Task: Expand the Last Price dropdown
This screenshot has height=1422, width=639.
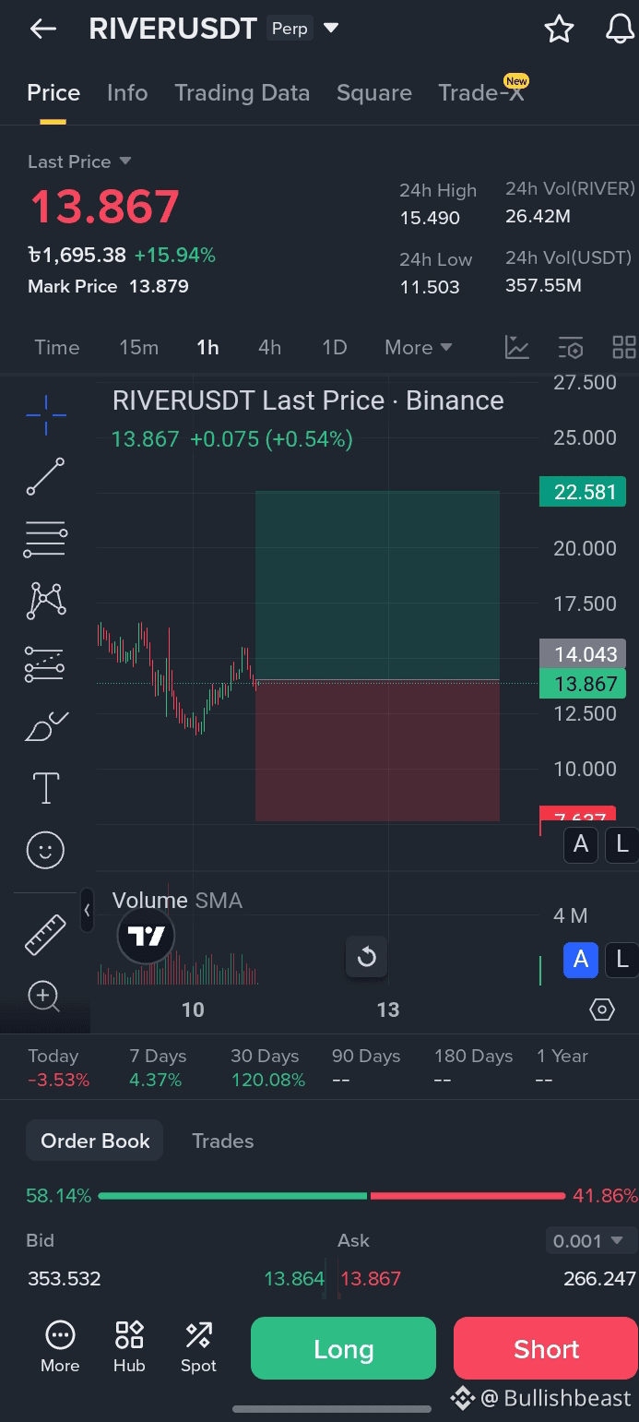Action: pyautogui.click(x=125, y=161)
